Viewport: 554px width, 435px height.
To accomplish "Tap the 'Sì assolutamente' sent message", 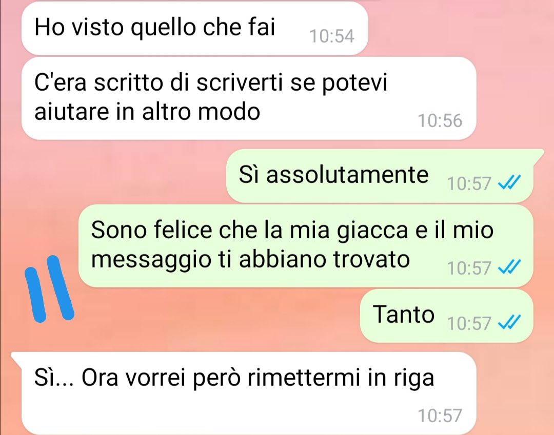I will [x=380, y=176].
